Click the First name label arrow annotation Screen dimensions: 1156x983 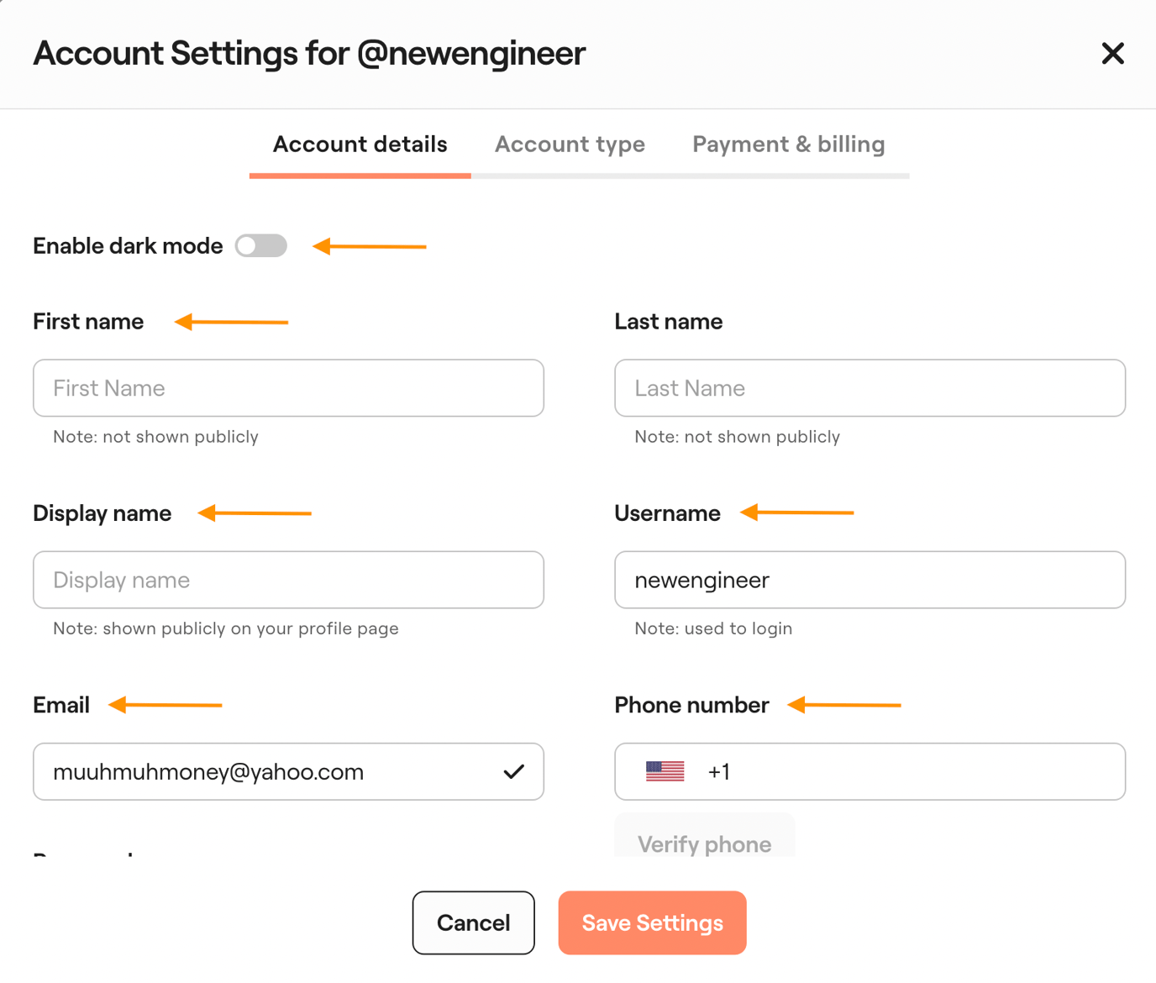coord(231,321)
